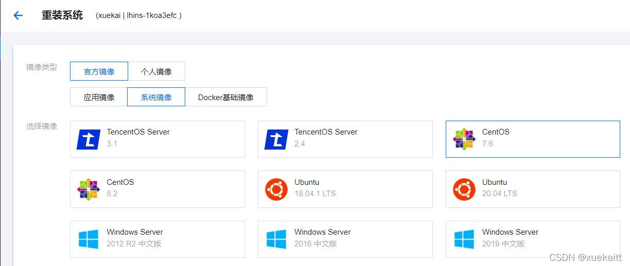Select the 官方镜像 image type
Viewport: 630px width, 266px height.
pyautogui.click(x=99, y=71)
